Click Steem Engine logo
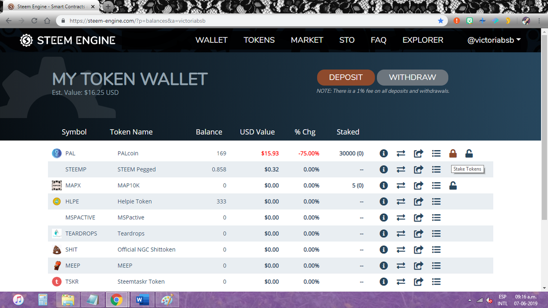Screen dimensions: 548x308 click(x=68, y=40)
